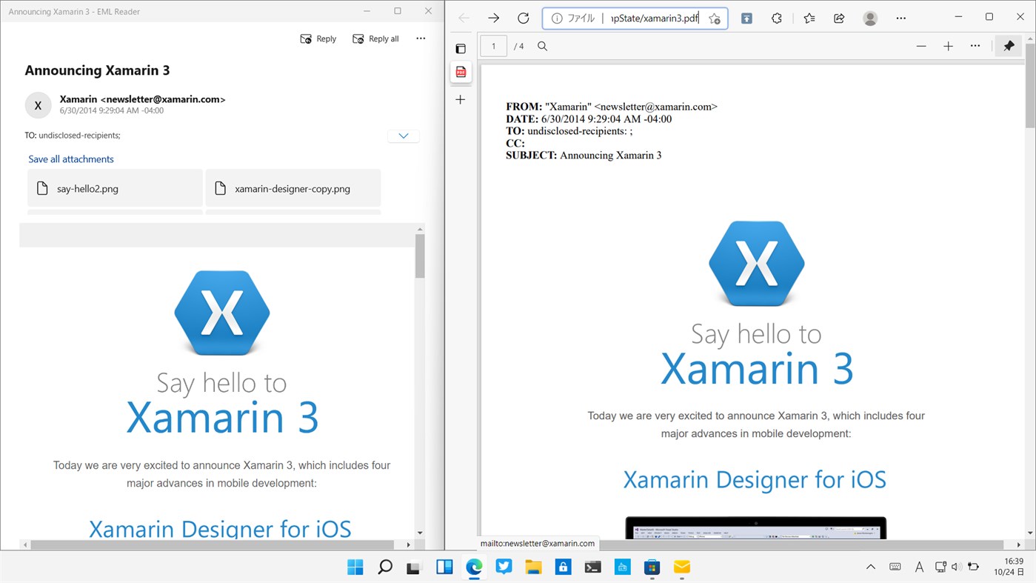Share the page using Edge's share icon
The height and width of the screenshot is (583, 1036).
(838, 18)
